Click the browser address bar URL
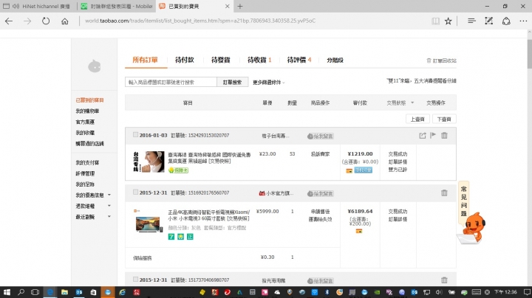The image size is (532, 298). pyautogui.click(x=200, y=21)
